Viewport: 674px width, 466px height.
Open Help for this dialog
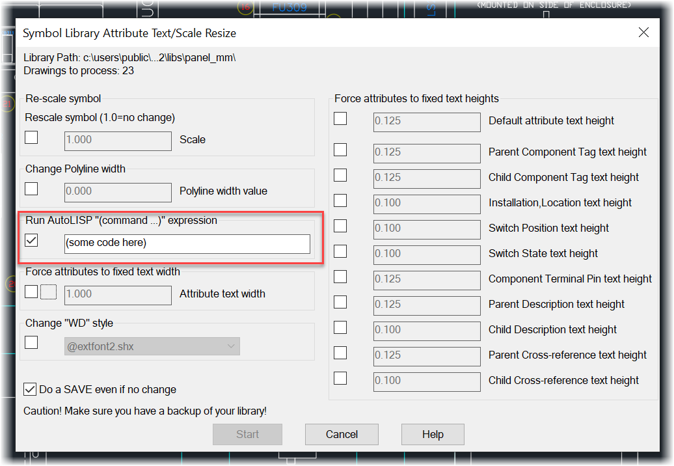(433, 434)
